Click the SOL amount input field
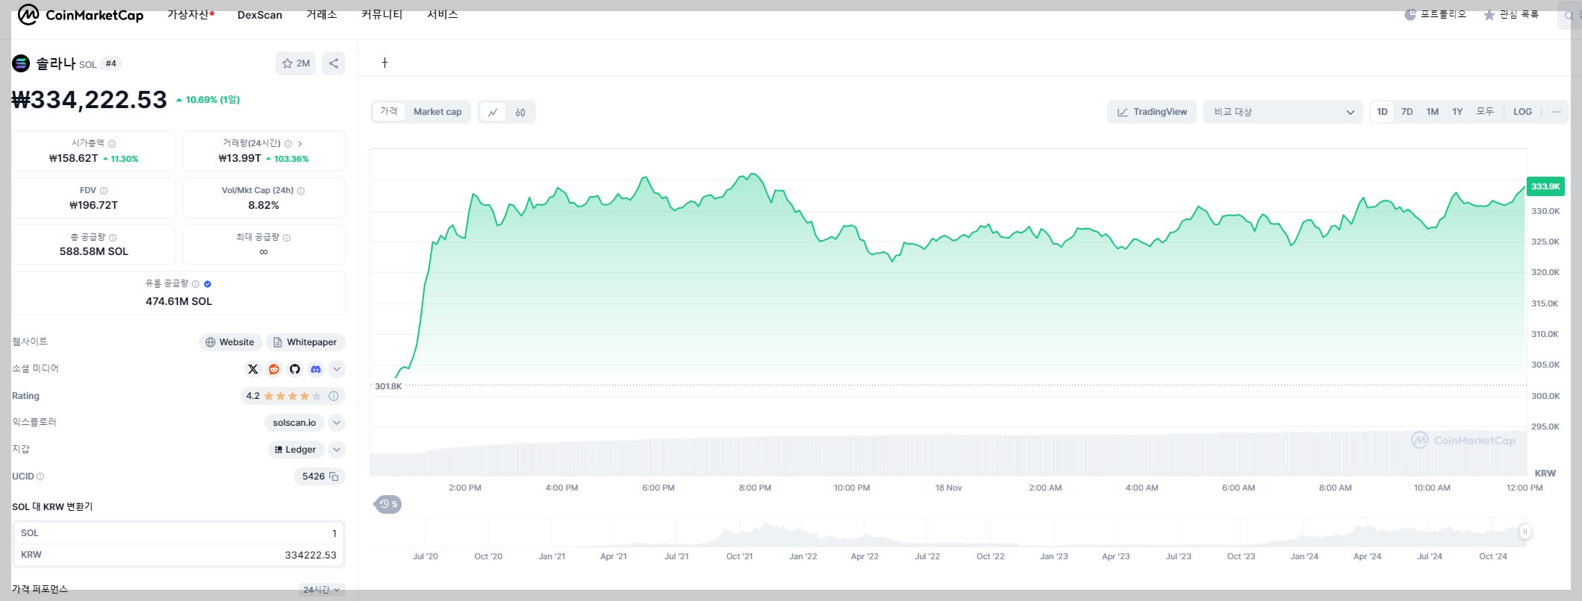1582x601 pixels. tap(178, 533)
